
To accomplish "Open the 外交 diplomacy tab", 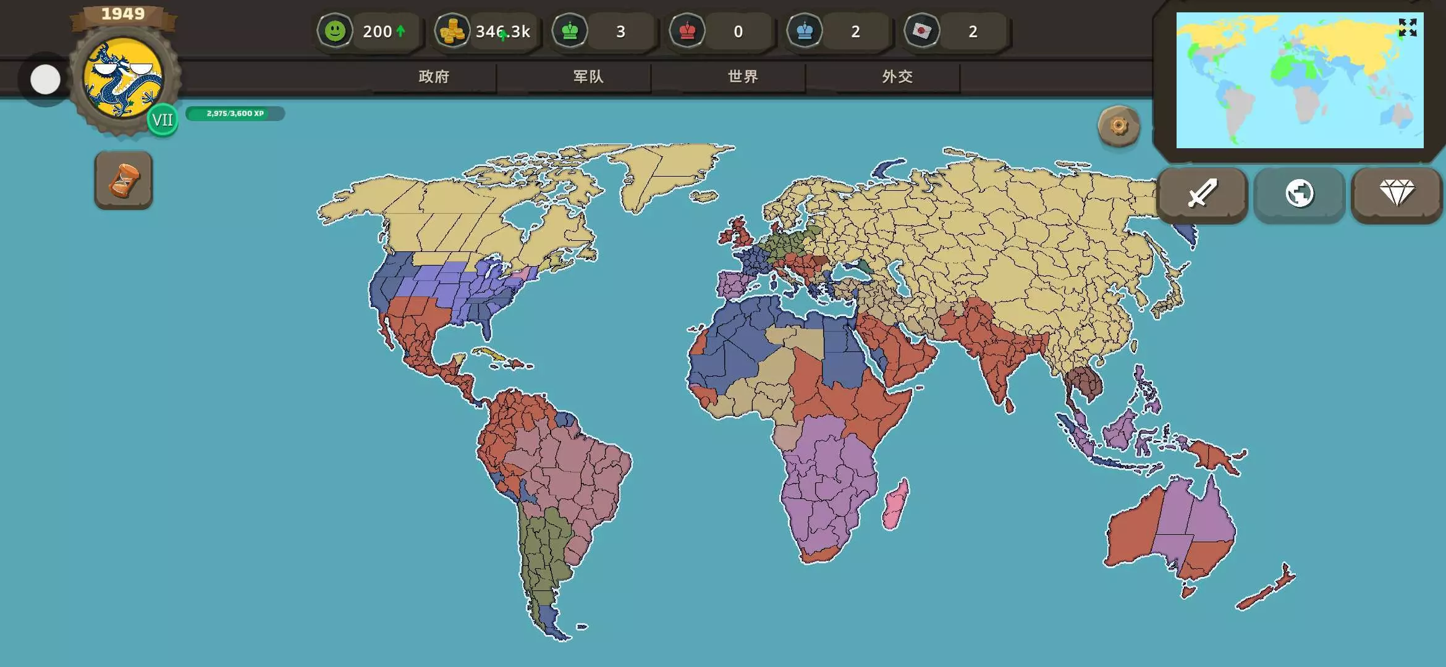I will click(x=897, y=77).
